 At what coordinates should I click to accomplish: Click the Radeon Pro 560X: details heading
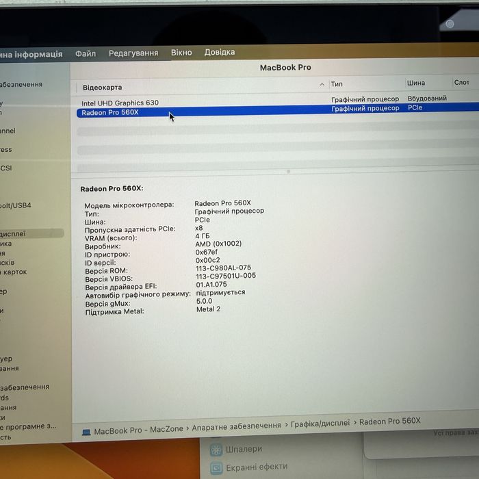tap(112, 188)
